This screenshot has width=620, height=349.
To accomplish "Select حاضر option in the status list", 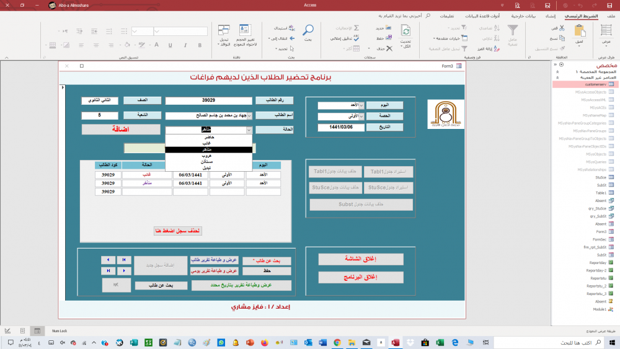I will pyautogui.click(x=209, y=137).
